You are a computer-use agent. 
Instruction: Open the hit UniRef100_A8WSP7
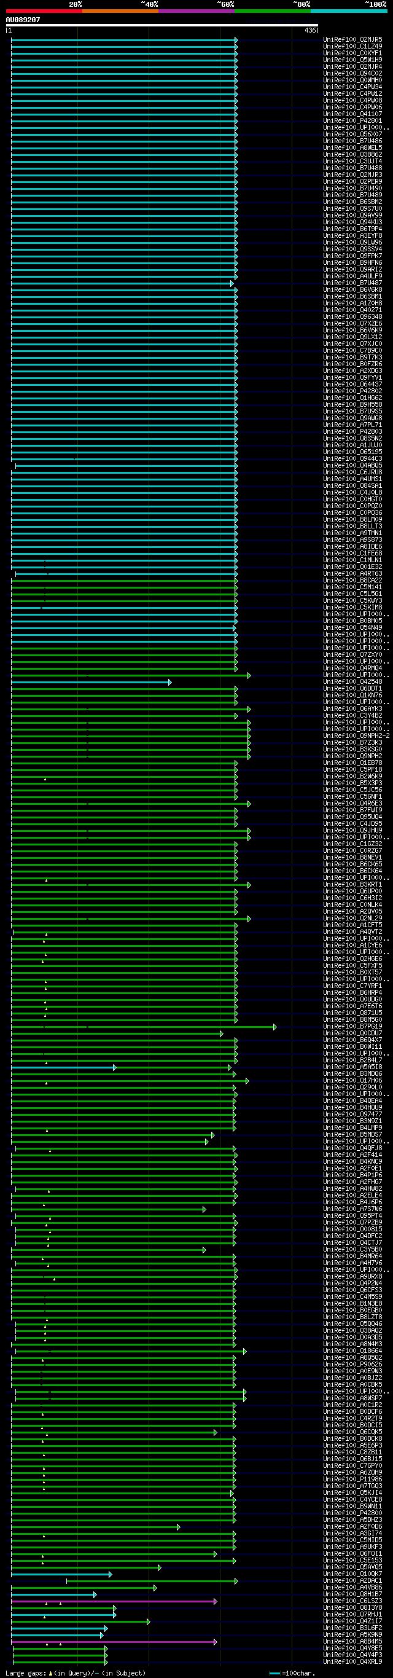352,1398
